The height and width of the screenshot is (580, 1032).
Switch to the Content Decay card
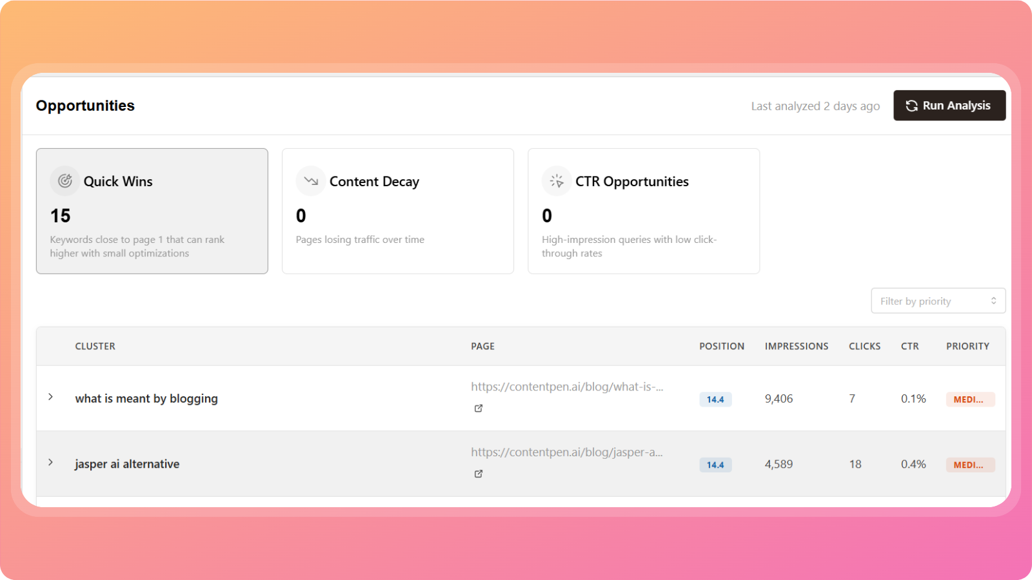[x=397, y=211]
